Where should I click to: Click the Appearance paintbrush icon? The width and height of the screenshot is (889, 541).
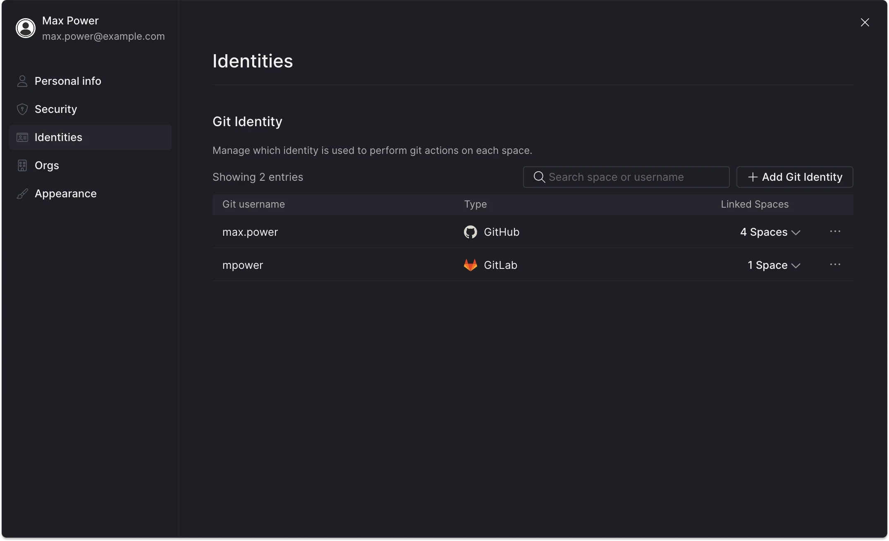22,194
